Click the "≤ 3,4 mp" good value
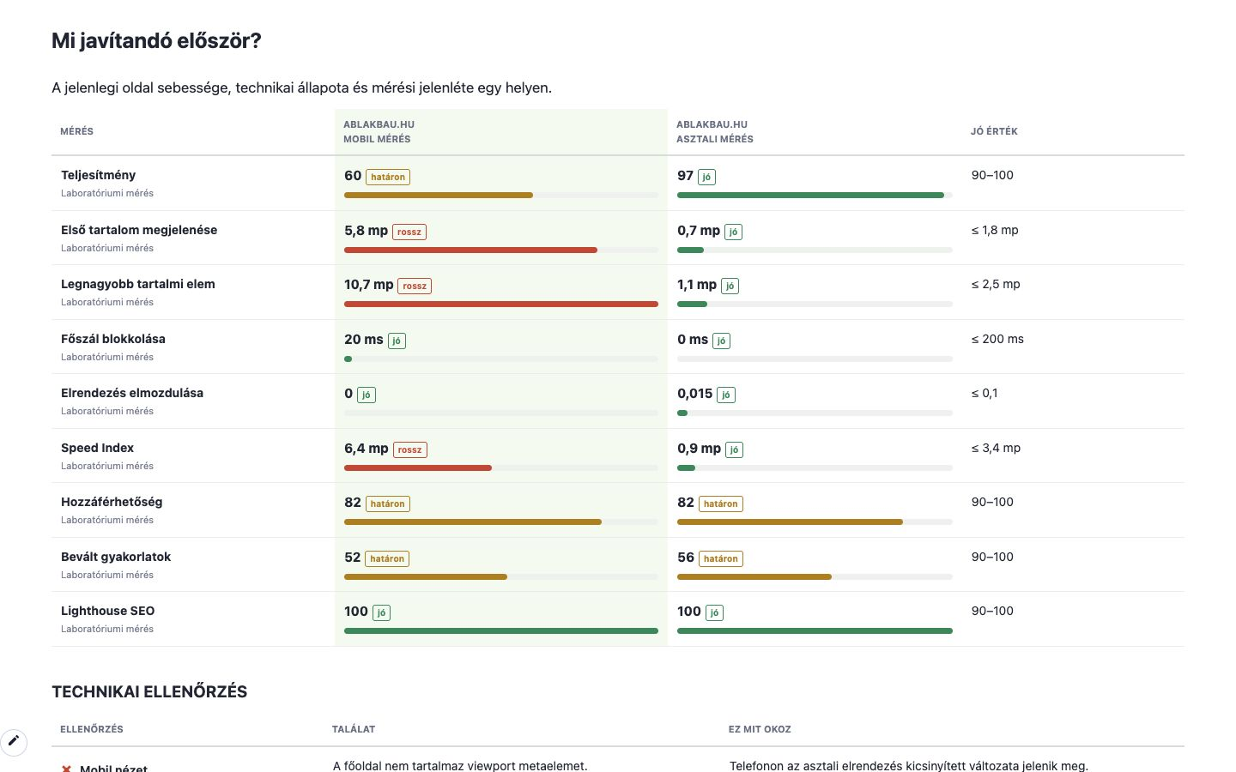 (996, 448)
